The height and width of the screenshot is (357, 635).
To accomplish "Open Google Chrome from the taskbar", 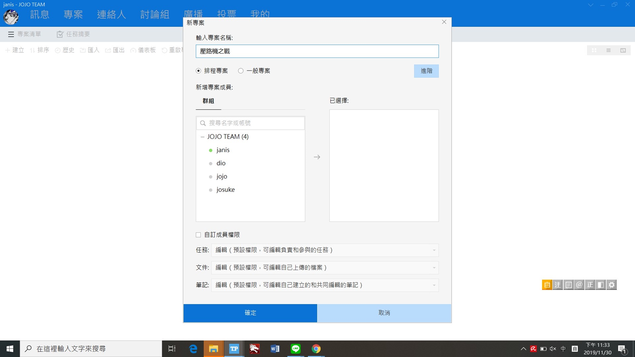I will coord(316,349).
